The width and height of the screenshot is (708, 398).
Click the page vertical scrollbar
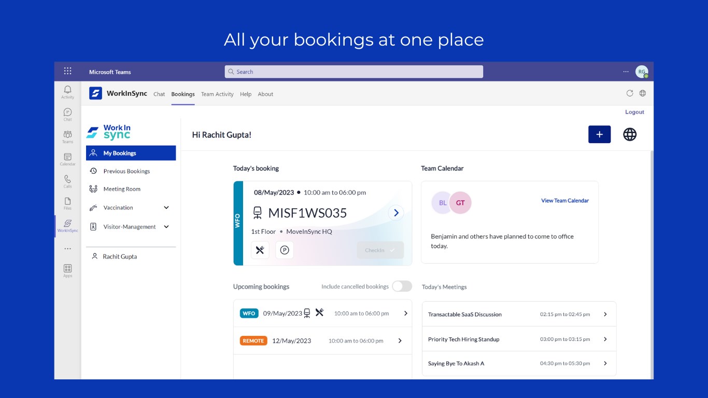(652, 264)
